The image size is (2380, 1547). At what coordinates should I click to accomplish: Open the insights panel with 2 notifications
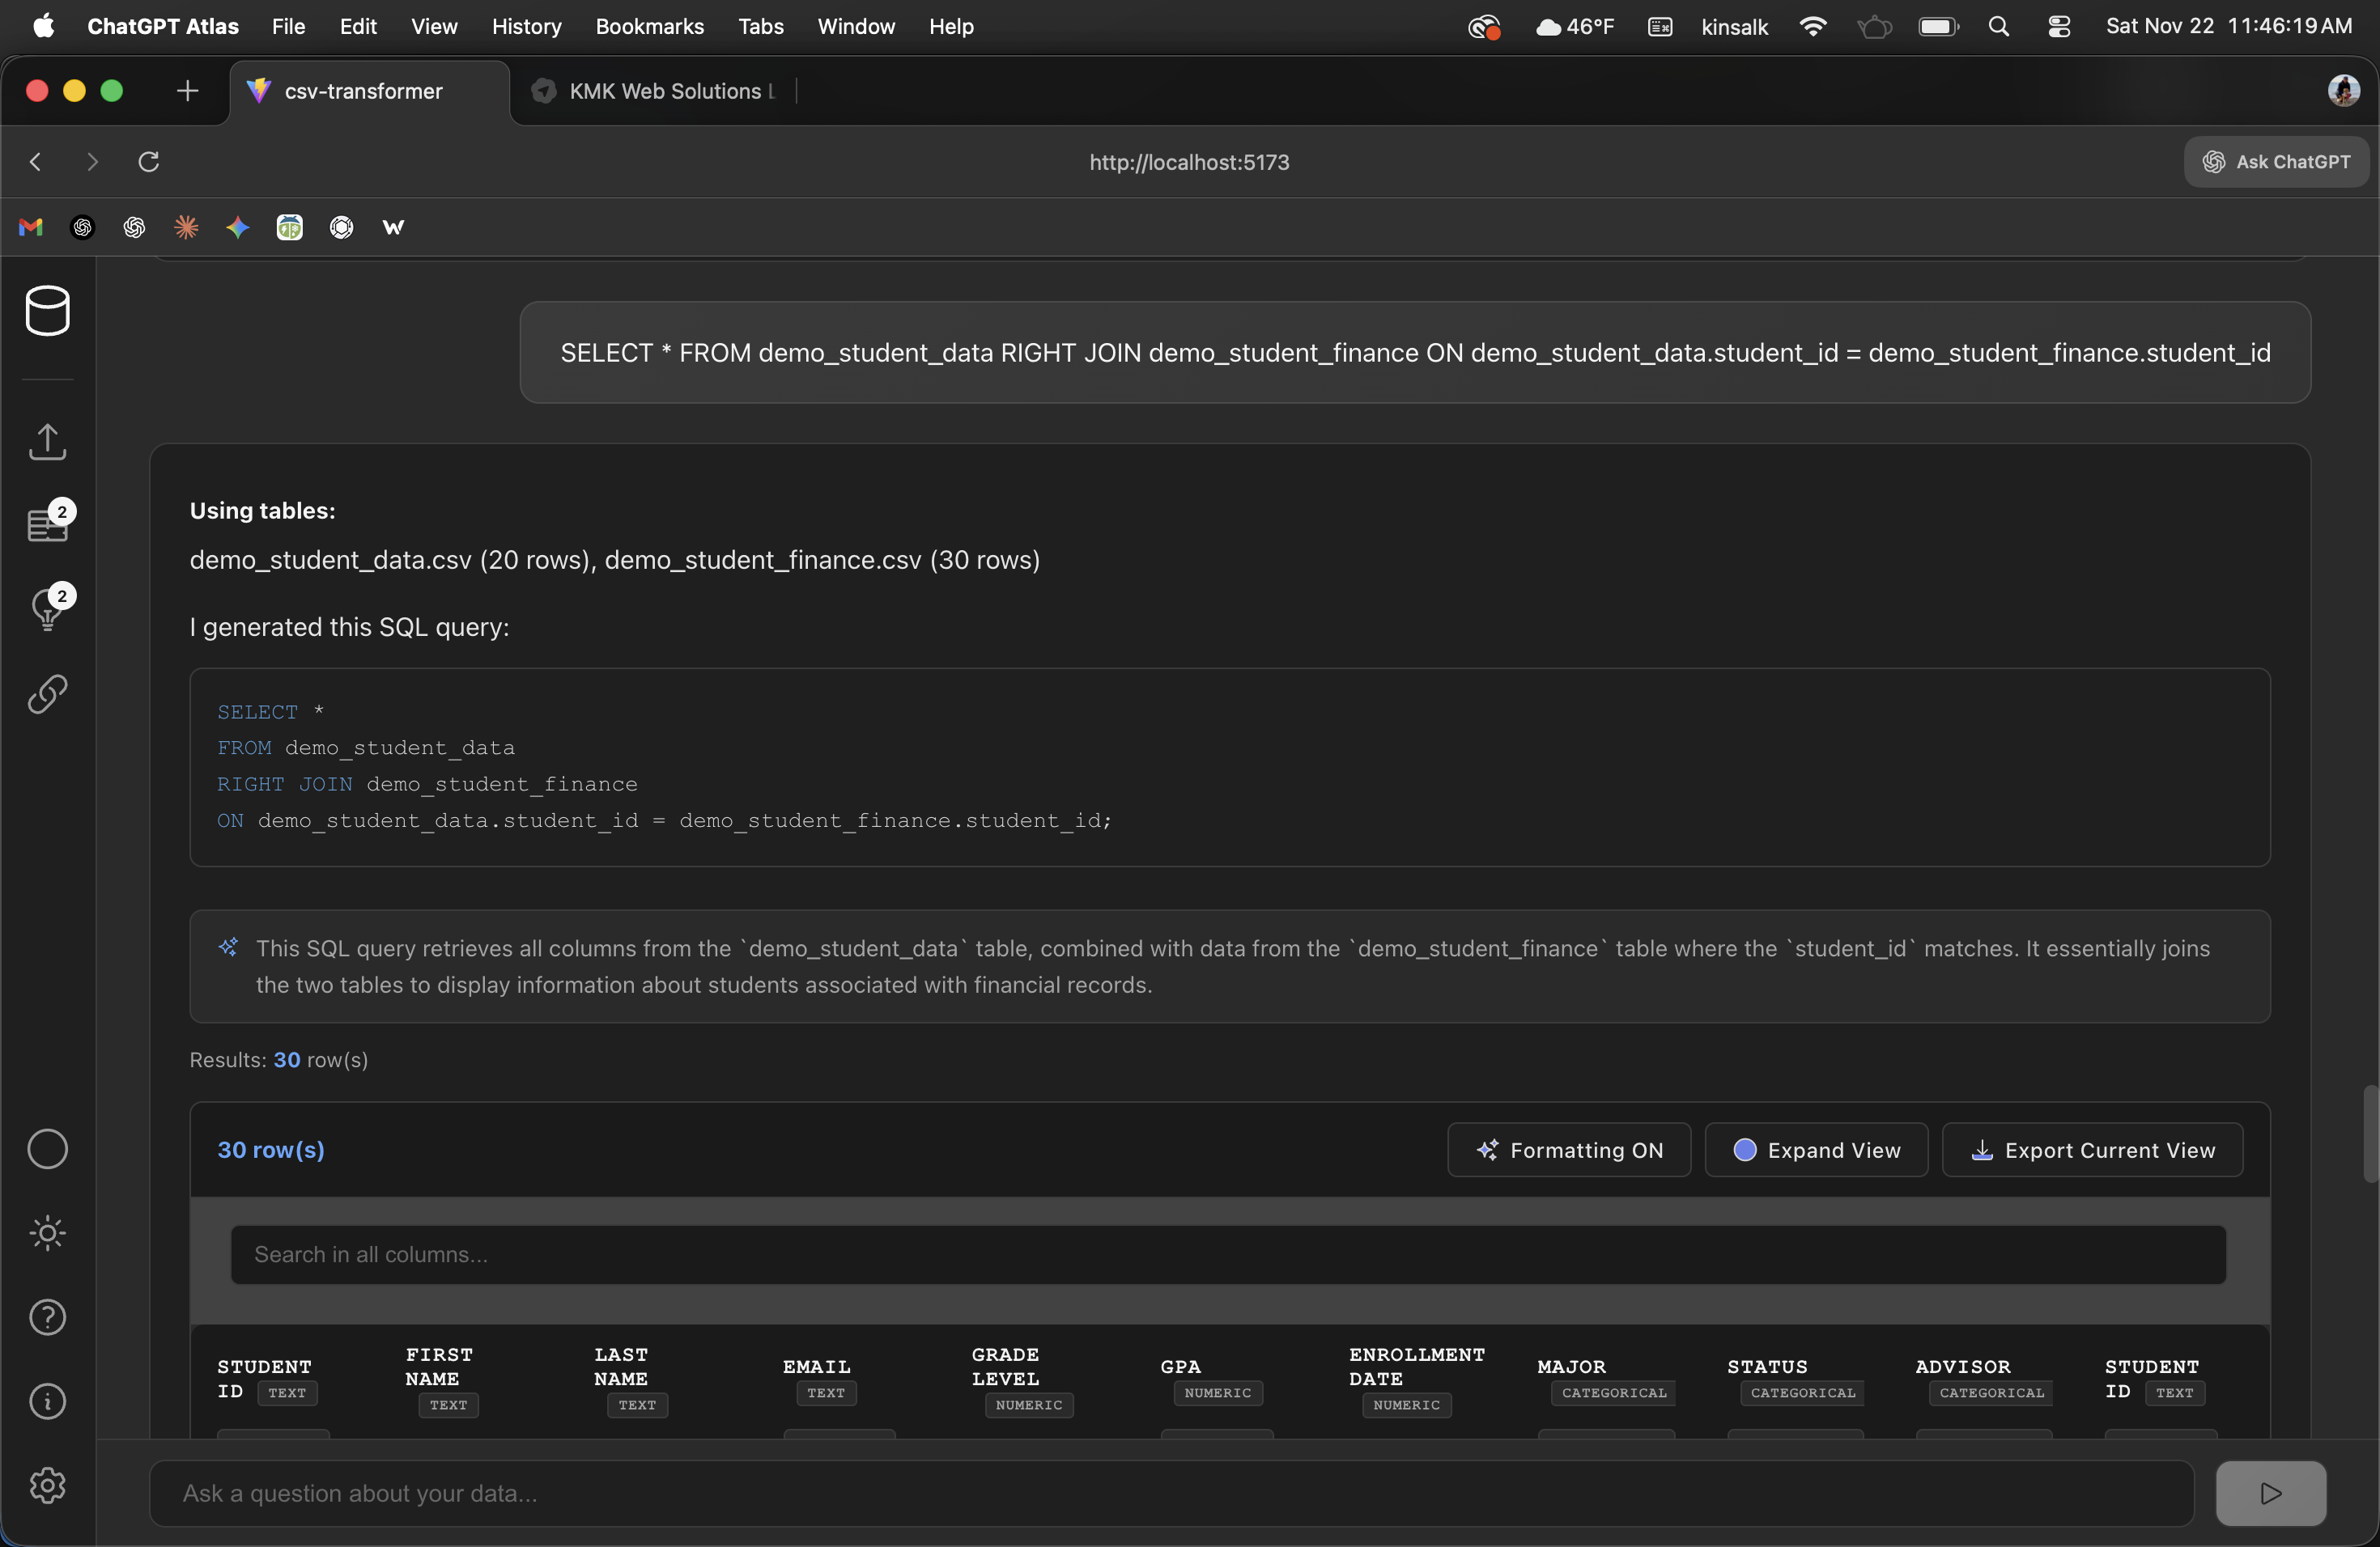(x=48, y=608)
